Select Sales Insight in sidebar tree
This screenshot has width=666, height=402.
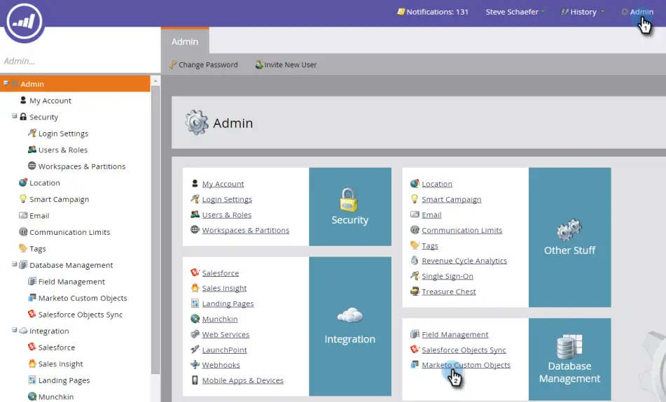60,364
